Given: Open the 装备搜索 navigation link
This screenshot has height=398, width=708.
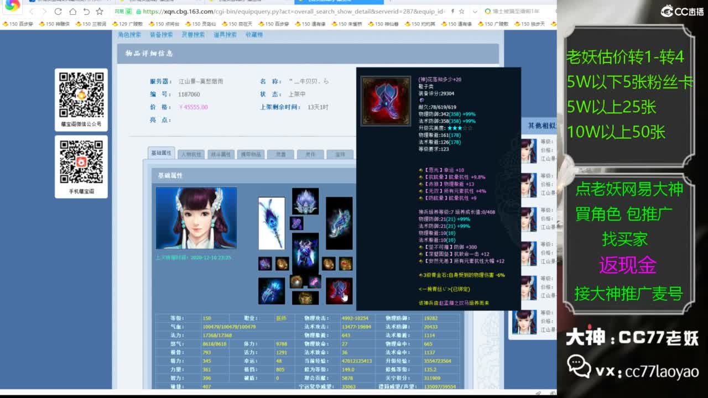Looking at the screenshot, I should point(162,35).
